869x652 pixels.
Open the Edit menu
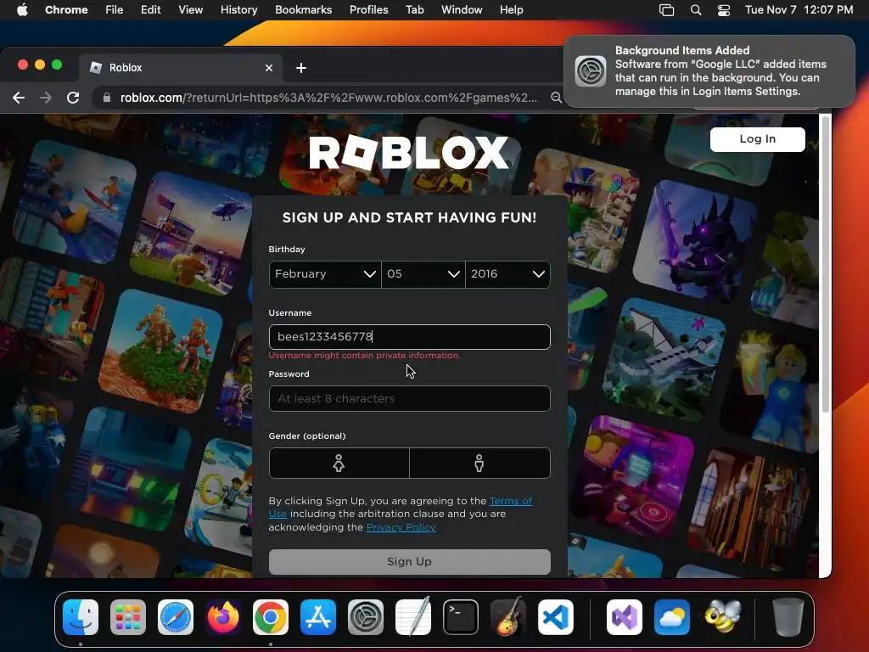click(x=151, y=10)
